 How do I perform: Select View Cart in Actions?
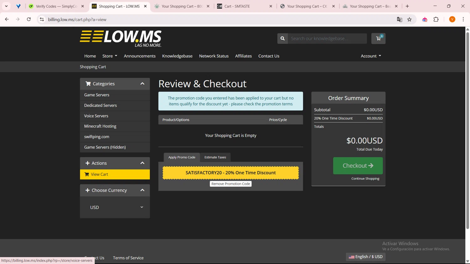115,174
